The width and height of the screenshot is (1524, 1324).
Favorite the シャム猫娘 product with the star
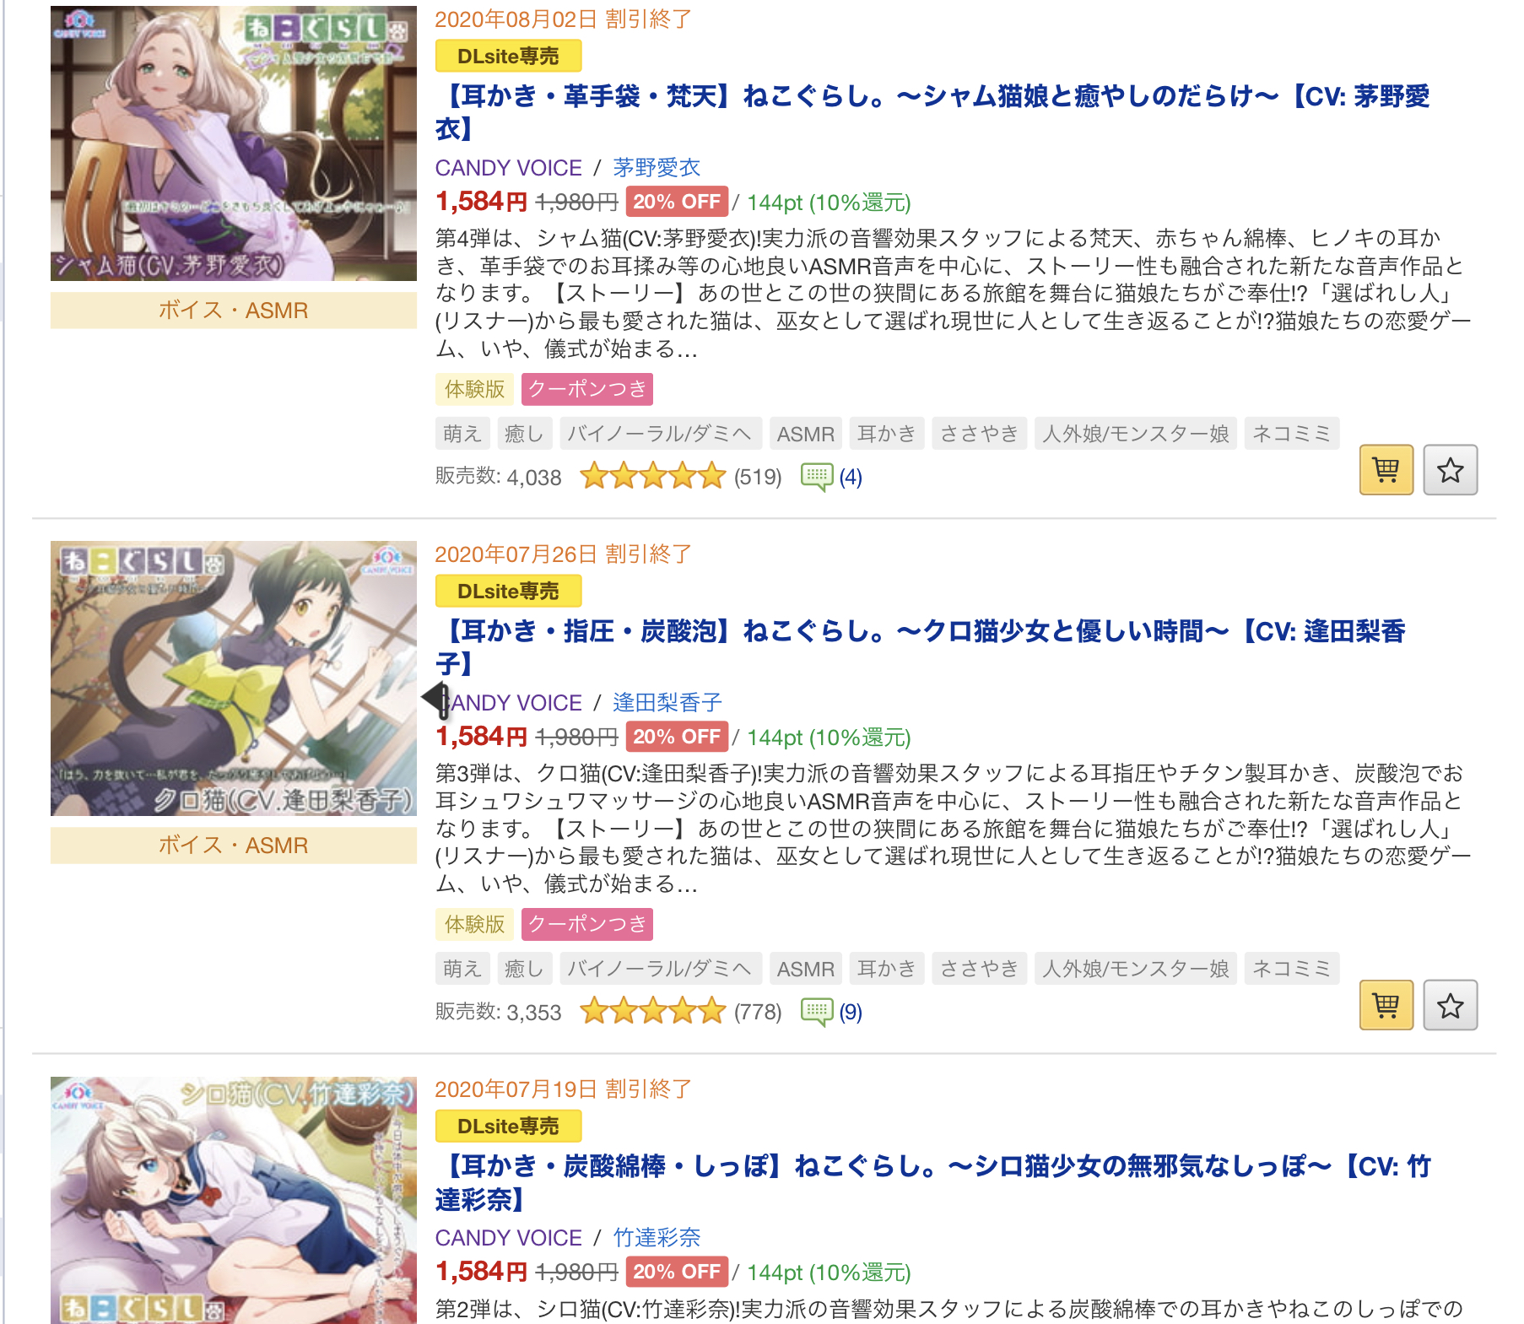(1450, 469)
